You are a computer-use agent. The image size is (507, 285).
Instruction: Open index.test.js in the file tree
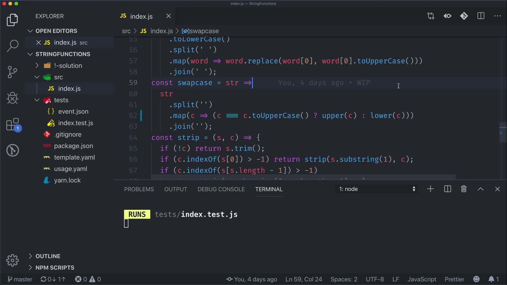tap(76, 123)
